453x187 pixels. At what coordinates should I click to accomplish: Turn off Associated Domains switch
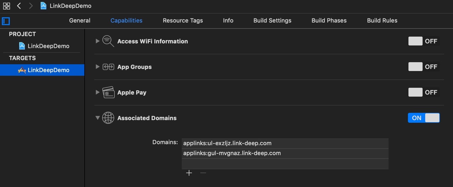point(424,118)
